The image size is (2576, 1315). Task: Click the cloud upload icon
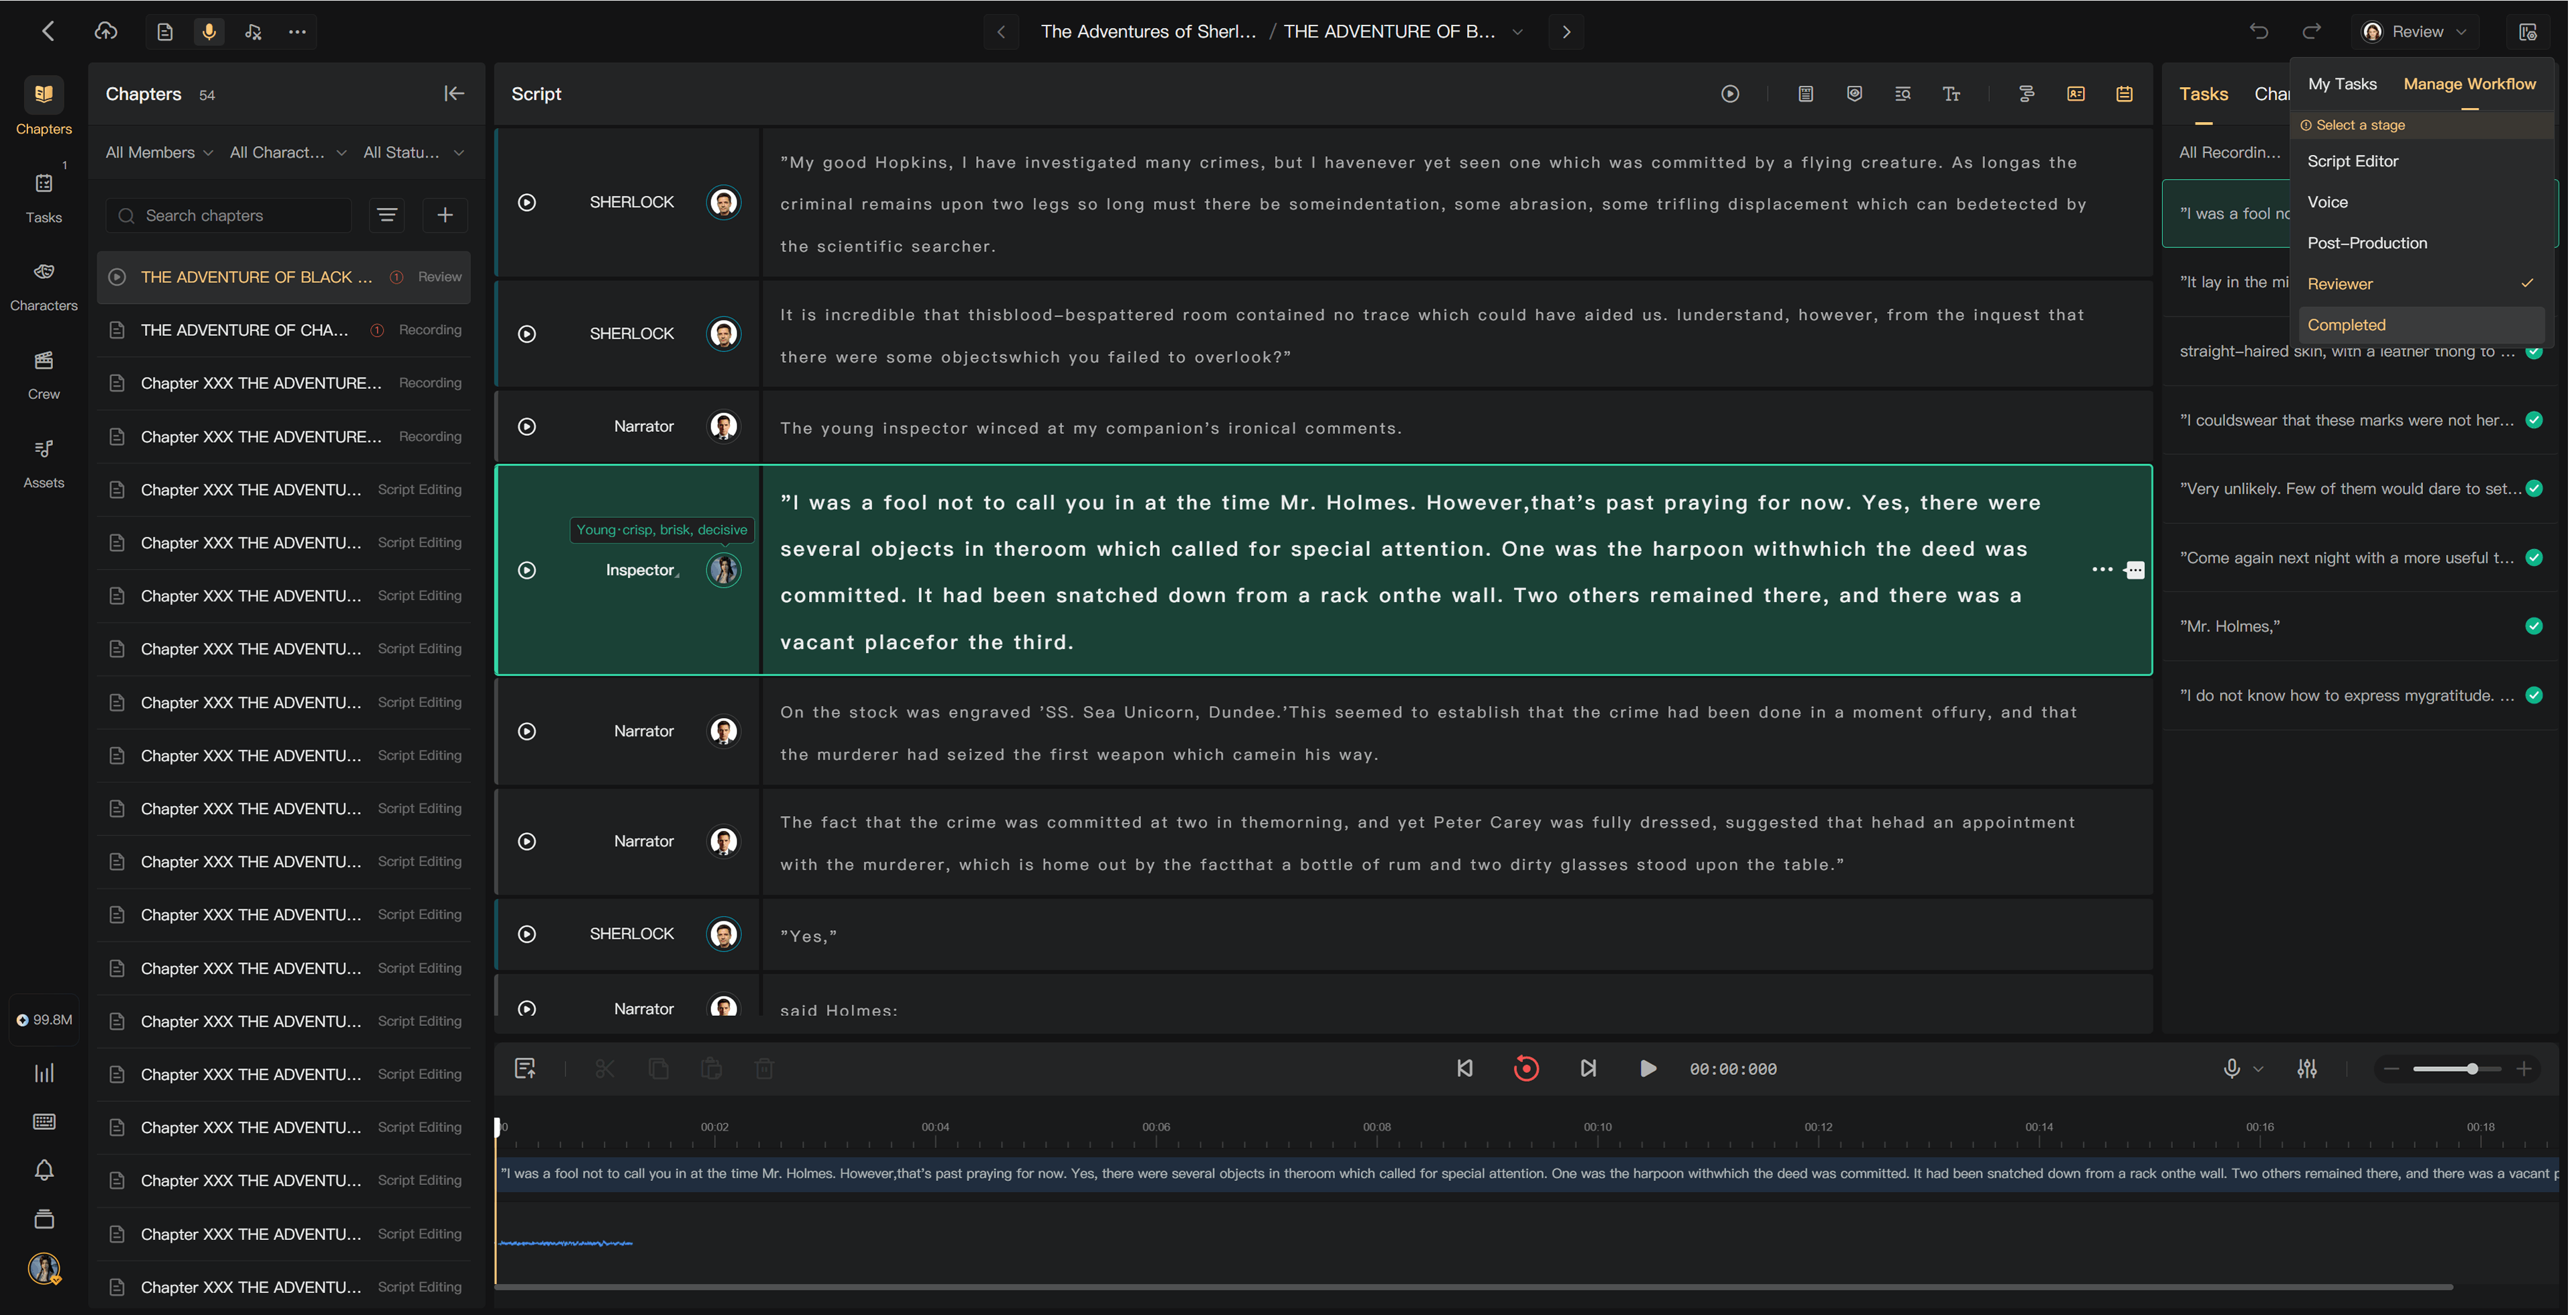click(106, 31)
